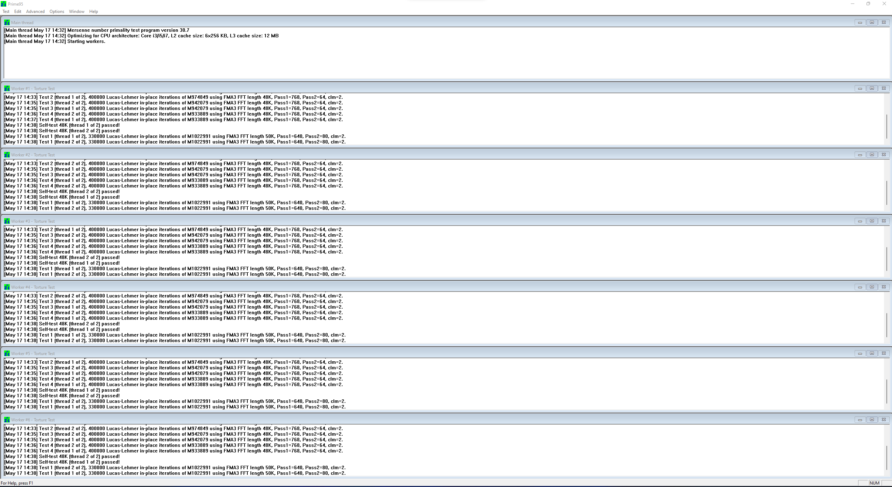Maximize the Worker #1 Torture Test window
This screenshot has width=892, height=487.
872,88
